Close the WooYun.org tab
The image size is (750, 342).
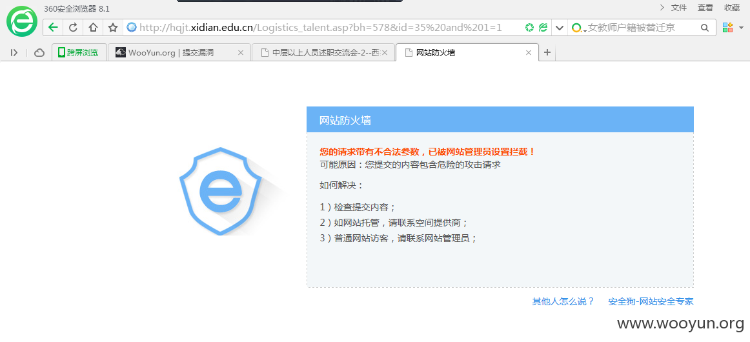tap(241, 53)
